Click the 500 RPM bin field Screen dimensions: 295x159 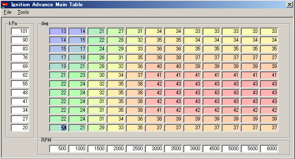[x=58, y=149]
